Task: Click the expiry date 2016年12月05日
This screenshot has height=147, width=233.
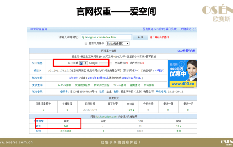Action: coord(132,78)
